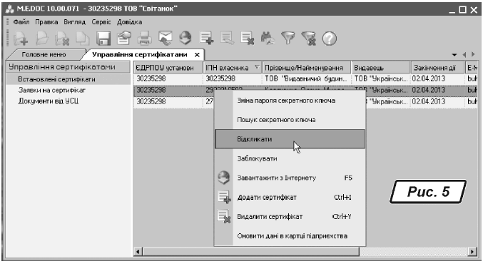Select Заблокувати in the context menu
Screen dimensions: 483x264
click(290, 158)
